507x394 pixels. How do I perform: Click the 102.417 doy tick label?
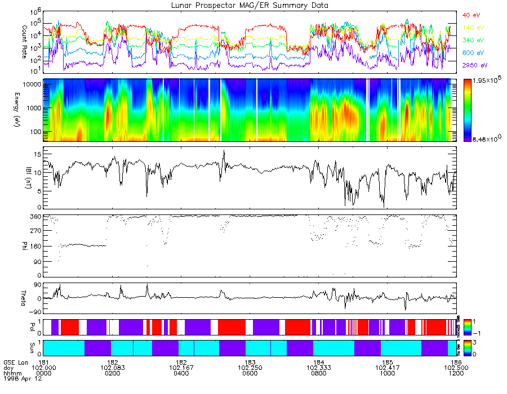pyautogui.click(x=388, y=368)
